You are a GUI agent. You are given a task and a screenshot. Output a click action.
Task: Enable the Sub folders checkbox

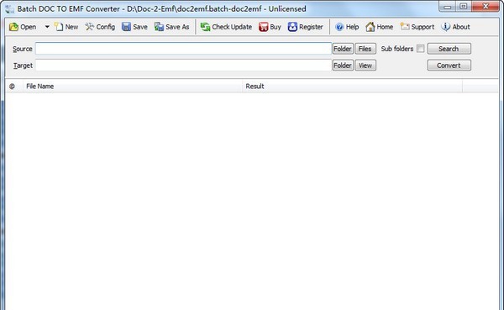pyautogui.click(x=420, y=49)
